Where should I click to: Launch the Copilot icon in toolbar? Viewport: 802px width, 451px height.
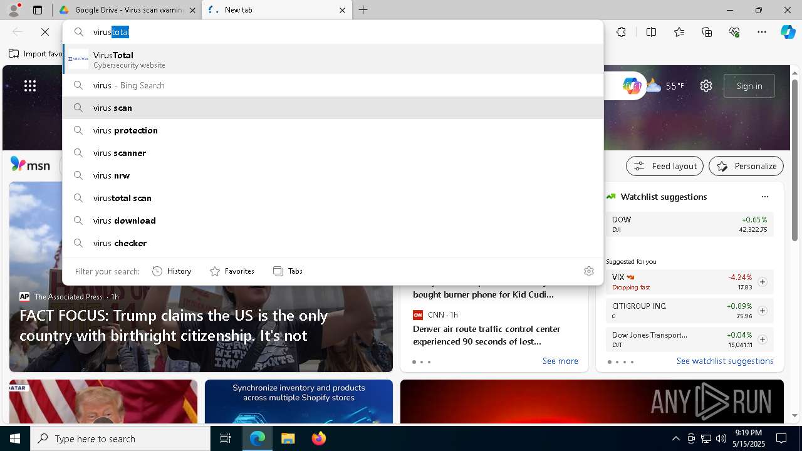pyautogui.click(x=788, y=32)
